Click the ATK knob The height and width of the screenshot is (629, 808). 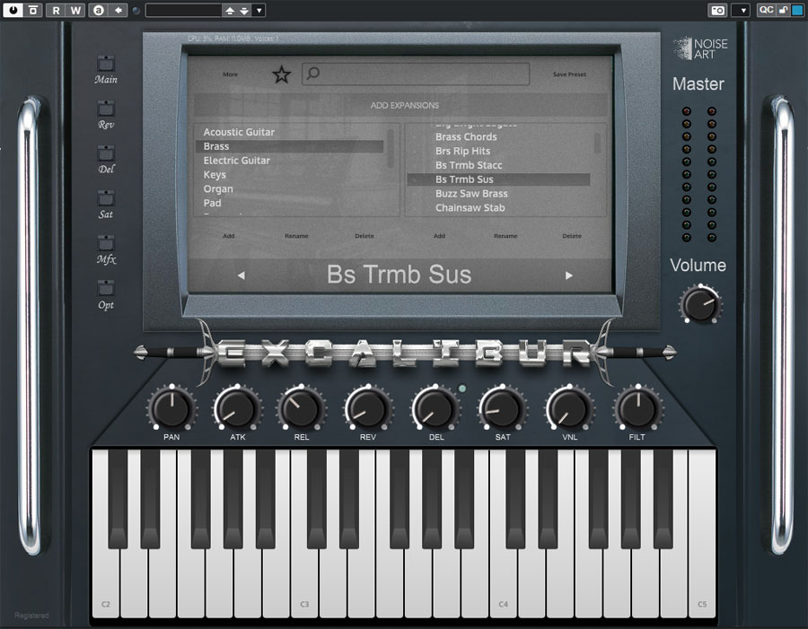pyautogui.click(x=238, y=407)
